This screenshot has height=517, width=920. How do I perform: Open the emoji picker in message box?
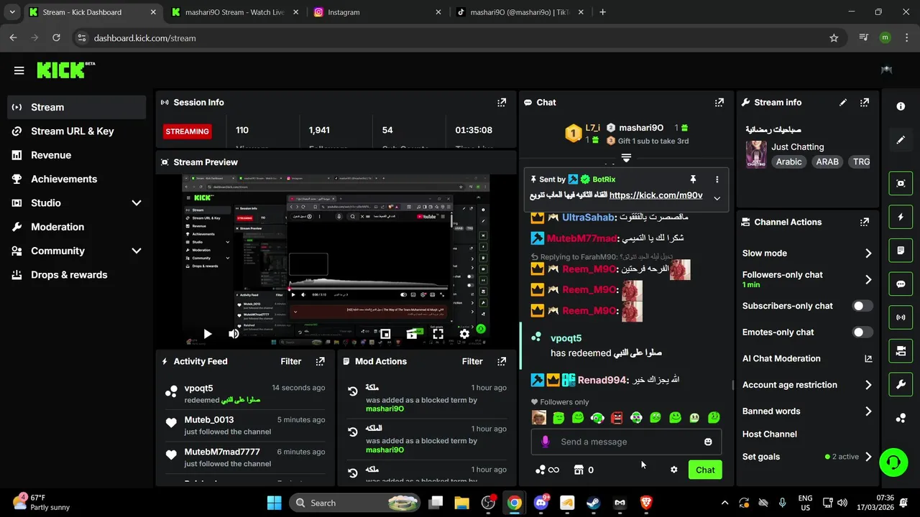(x=708, y=442)
